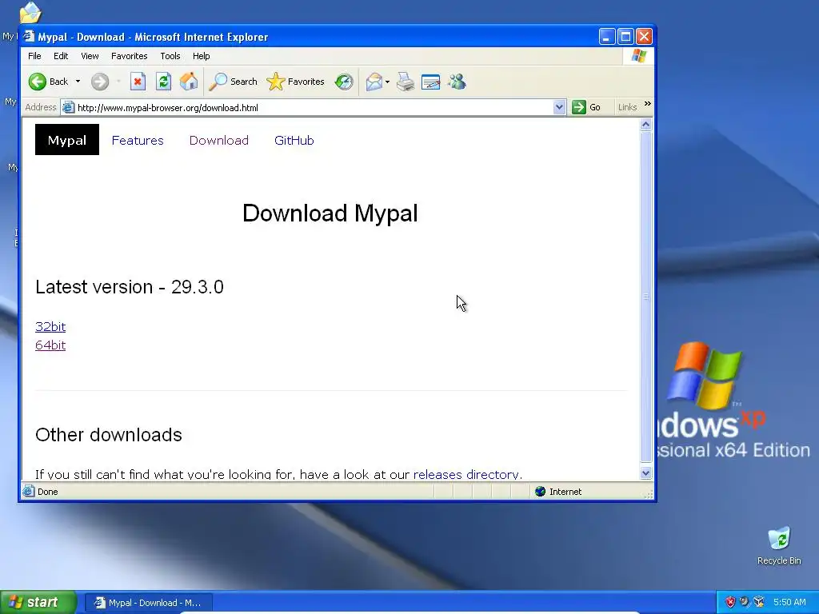Screen dimensions: 819x614
Task: Download the 64bit version link
Action: click(50, 345)
